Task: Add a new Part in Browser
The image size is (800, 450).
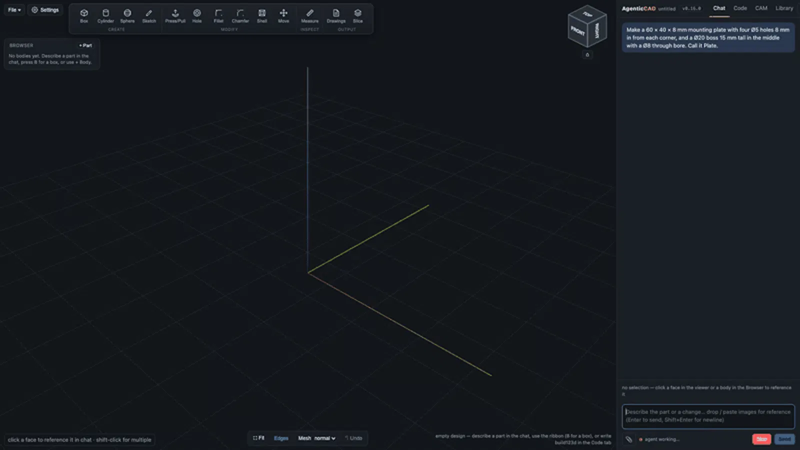Action: [x=85, y=45]
